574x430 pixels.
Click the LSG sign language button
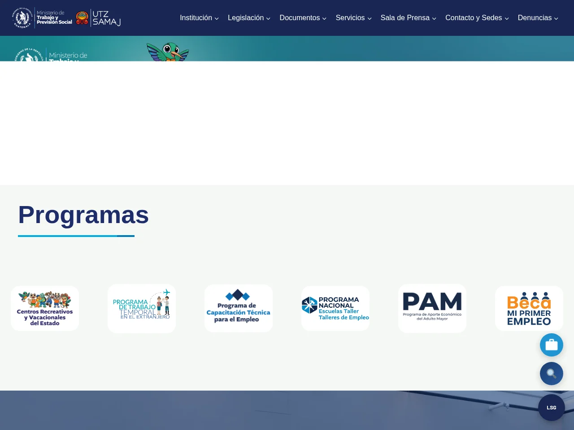552,408
